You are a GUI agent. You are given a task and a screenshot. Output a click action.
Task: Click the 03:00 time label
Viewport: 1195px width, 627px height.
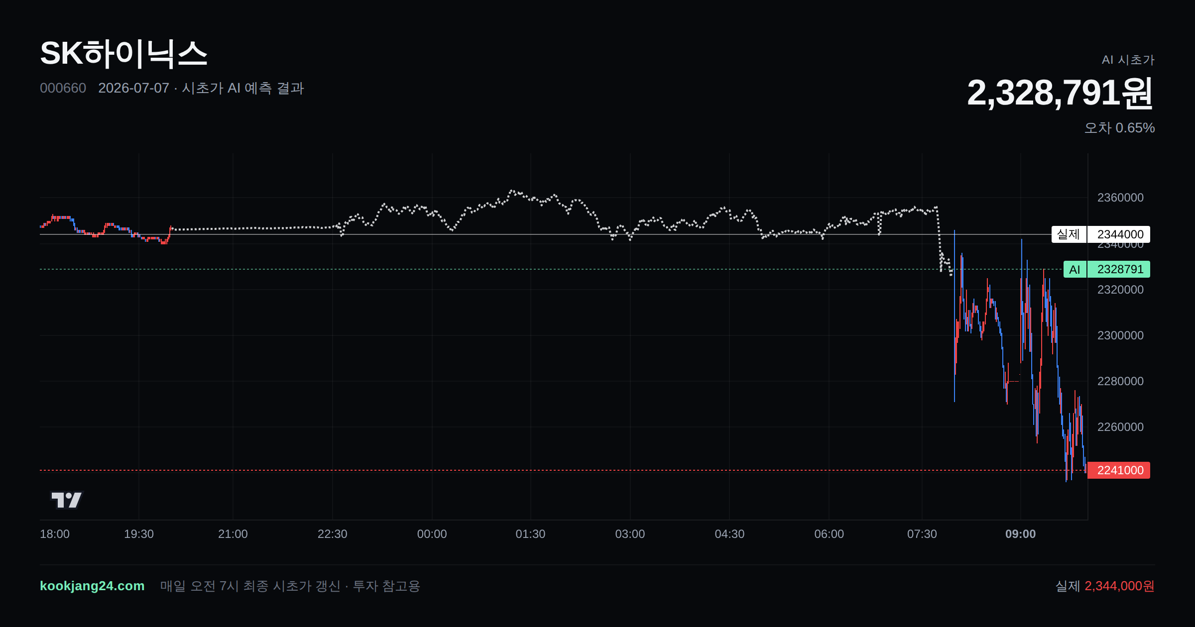[x=630, y=534]
